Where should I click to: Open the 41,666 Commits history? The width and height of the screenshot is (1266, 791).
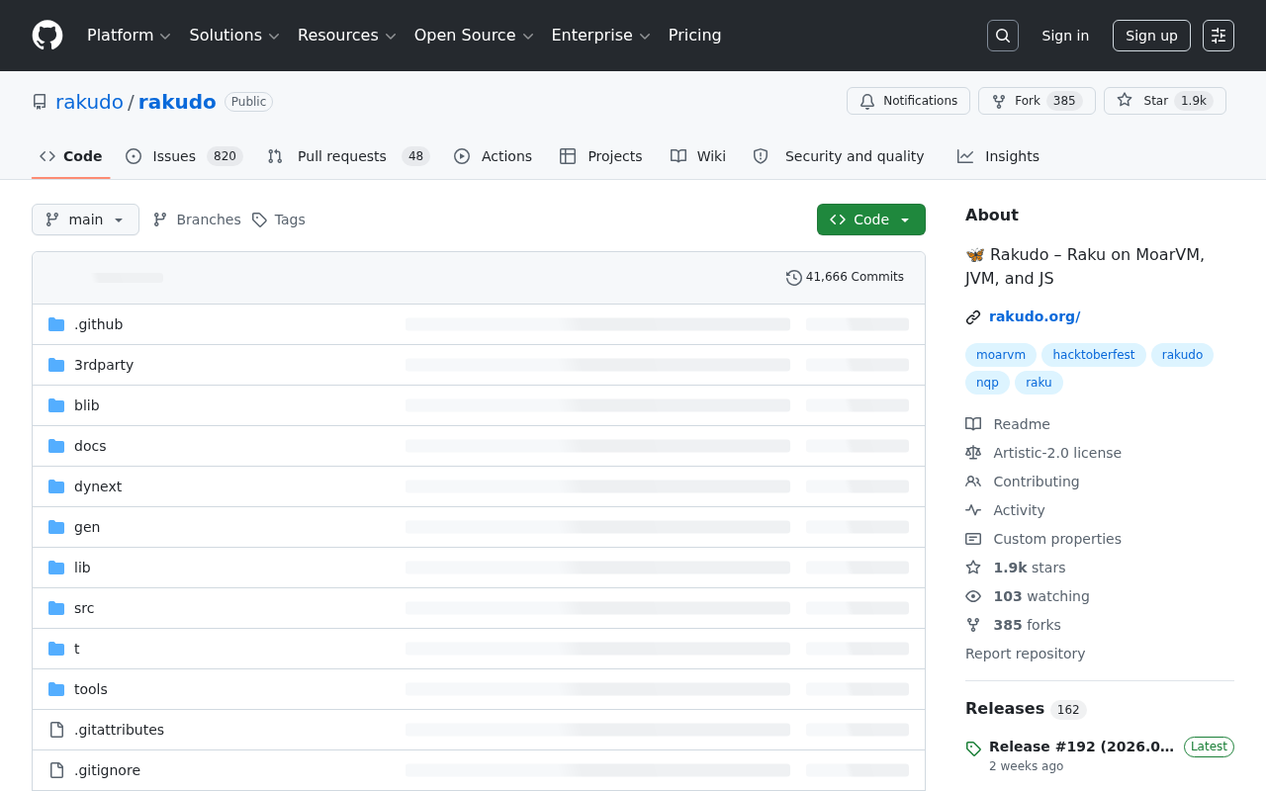[x=846, y=278]
